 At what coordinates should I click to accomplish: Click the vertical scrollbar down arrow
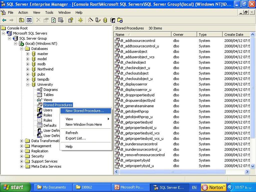point(252,166)
